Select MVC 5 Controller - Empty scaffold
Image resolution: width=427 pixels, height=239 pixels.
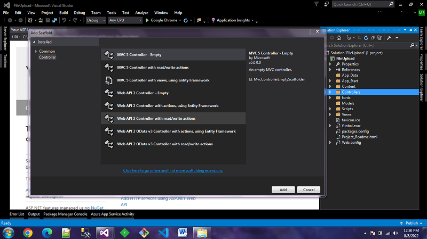pyautogui.click(x=173, y=55)
